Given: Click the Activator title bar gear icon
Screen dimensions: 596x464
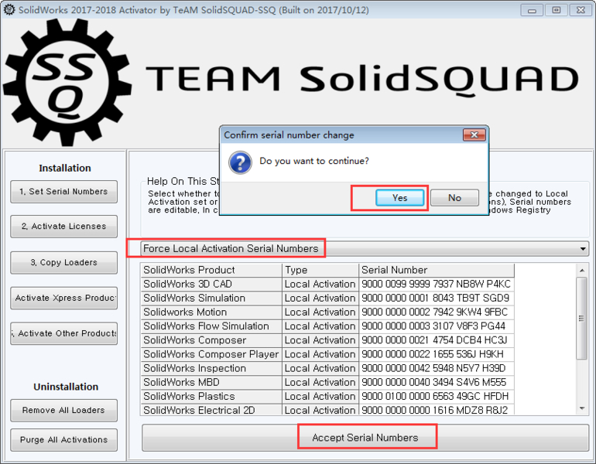Looking at the screenshot, I should [9, 9].
